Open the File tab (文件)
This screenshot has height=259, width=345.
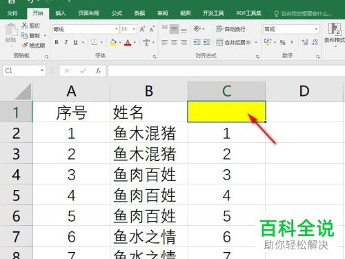pyautogui.click(x=12, y=13)
